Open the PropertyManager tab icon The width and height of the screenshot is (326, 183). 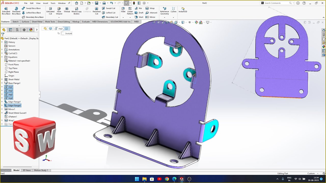pos(10,30)
